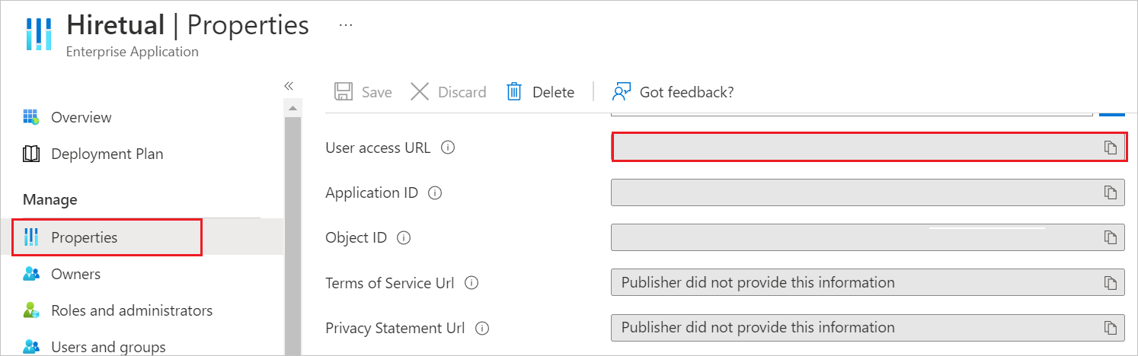Image resolution: width=1138 pixels, height=356 pixels.
Task: Click the Users and groups icon
Action: point(31,347)
